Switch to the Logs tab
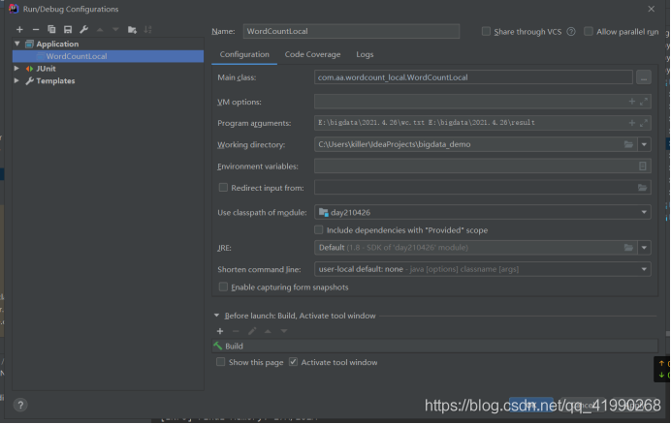This screenshot has width=671, height=424. [x=365, y=54]
